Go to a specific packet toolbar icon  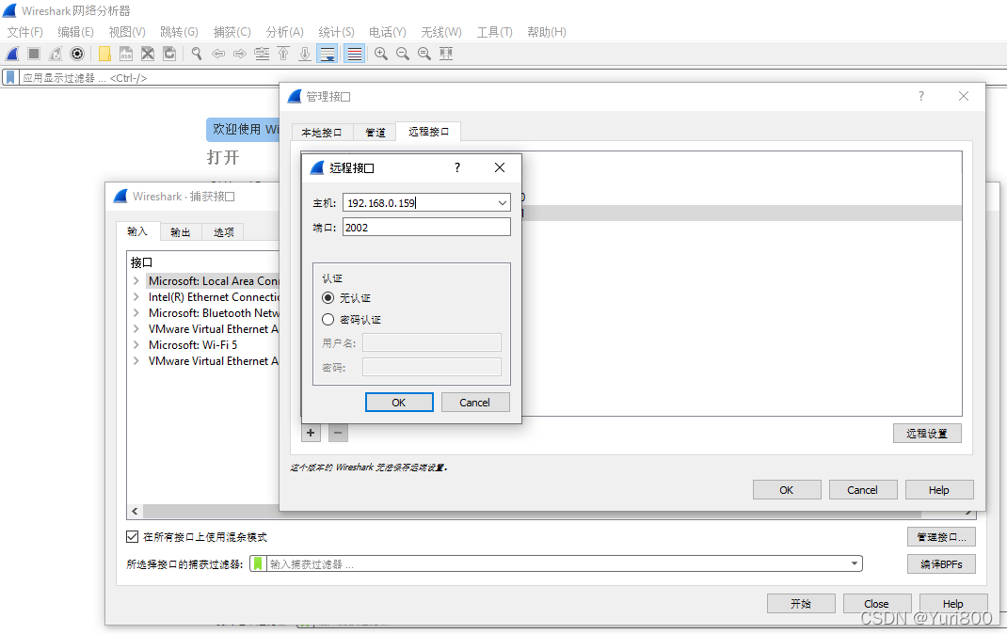click(x=262, y=54)
